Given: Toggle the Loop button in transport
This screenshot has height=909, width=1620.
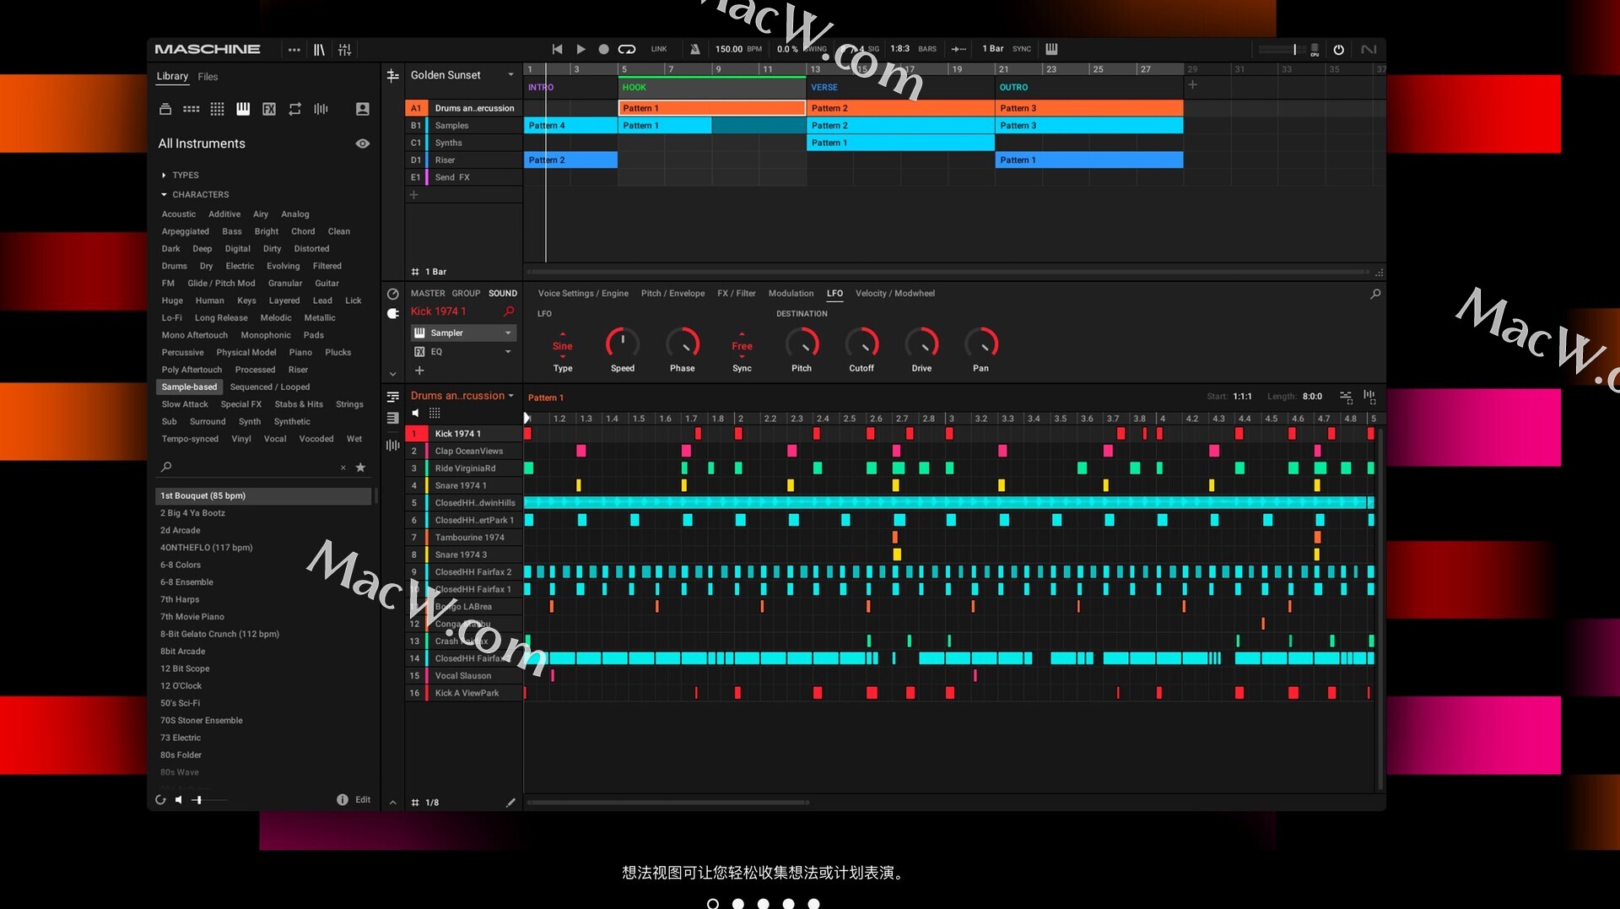Looking at the screenshot, I should point(627,49).
